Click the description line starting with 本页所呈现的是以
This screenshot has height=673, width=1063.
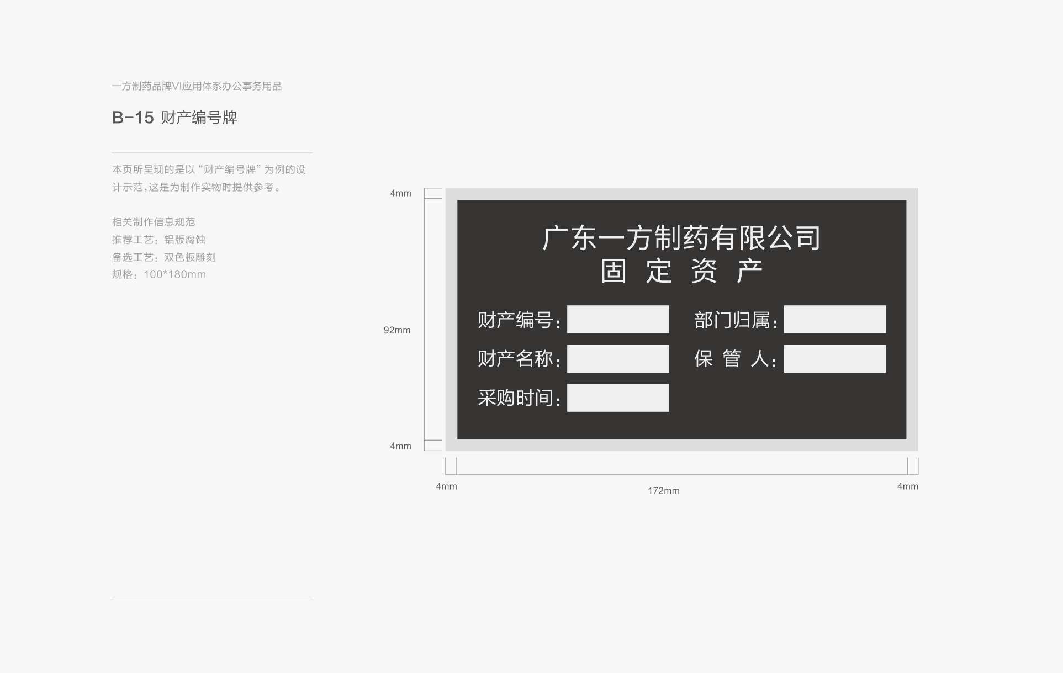coord(209,169)
